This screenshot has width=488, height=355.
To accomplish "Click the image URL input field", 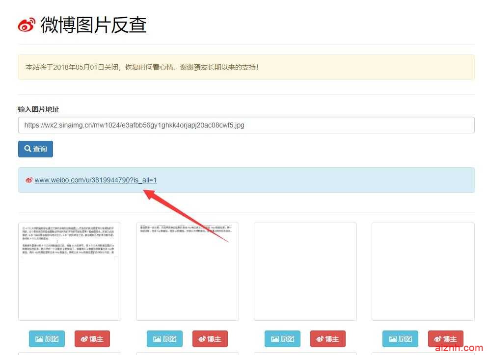I will [246, 125].
